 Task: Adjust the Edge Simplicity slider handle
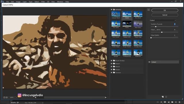tap(162, 32)
